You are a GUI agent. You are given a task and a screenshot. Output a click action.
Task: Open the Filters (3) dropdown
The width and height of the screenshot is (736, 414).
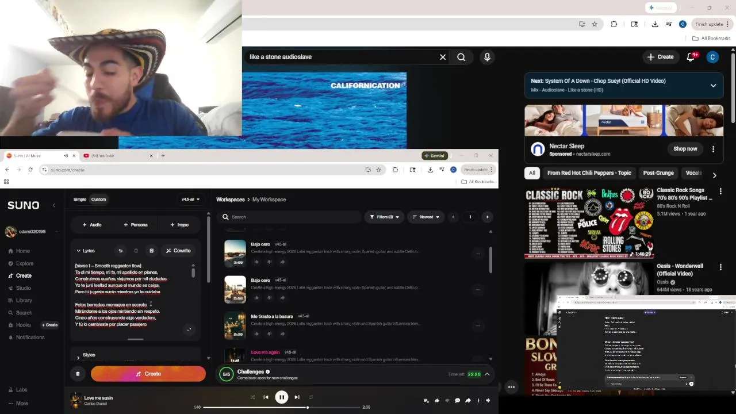385,217
